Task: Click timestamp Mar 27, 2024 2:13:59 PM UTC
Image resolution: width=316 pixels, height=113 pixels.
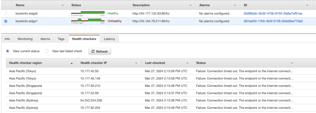Action: pyautogui.click(x=166, y=71)
